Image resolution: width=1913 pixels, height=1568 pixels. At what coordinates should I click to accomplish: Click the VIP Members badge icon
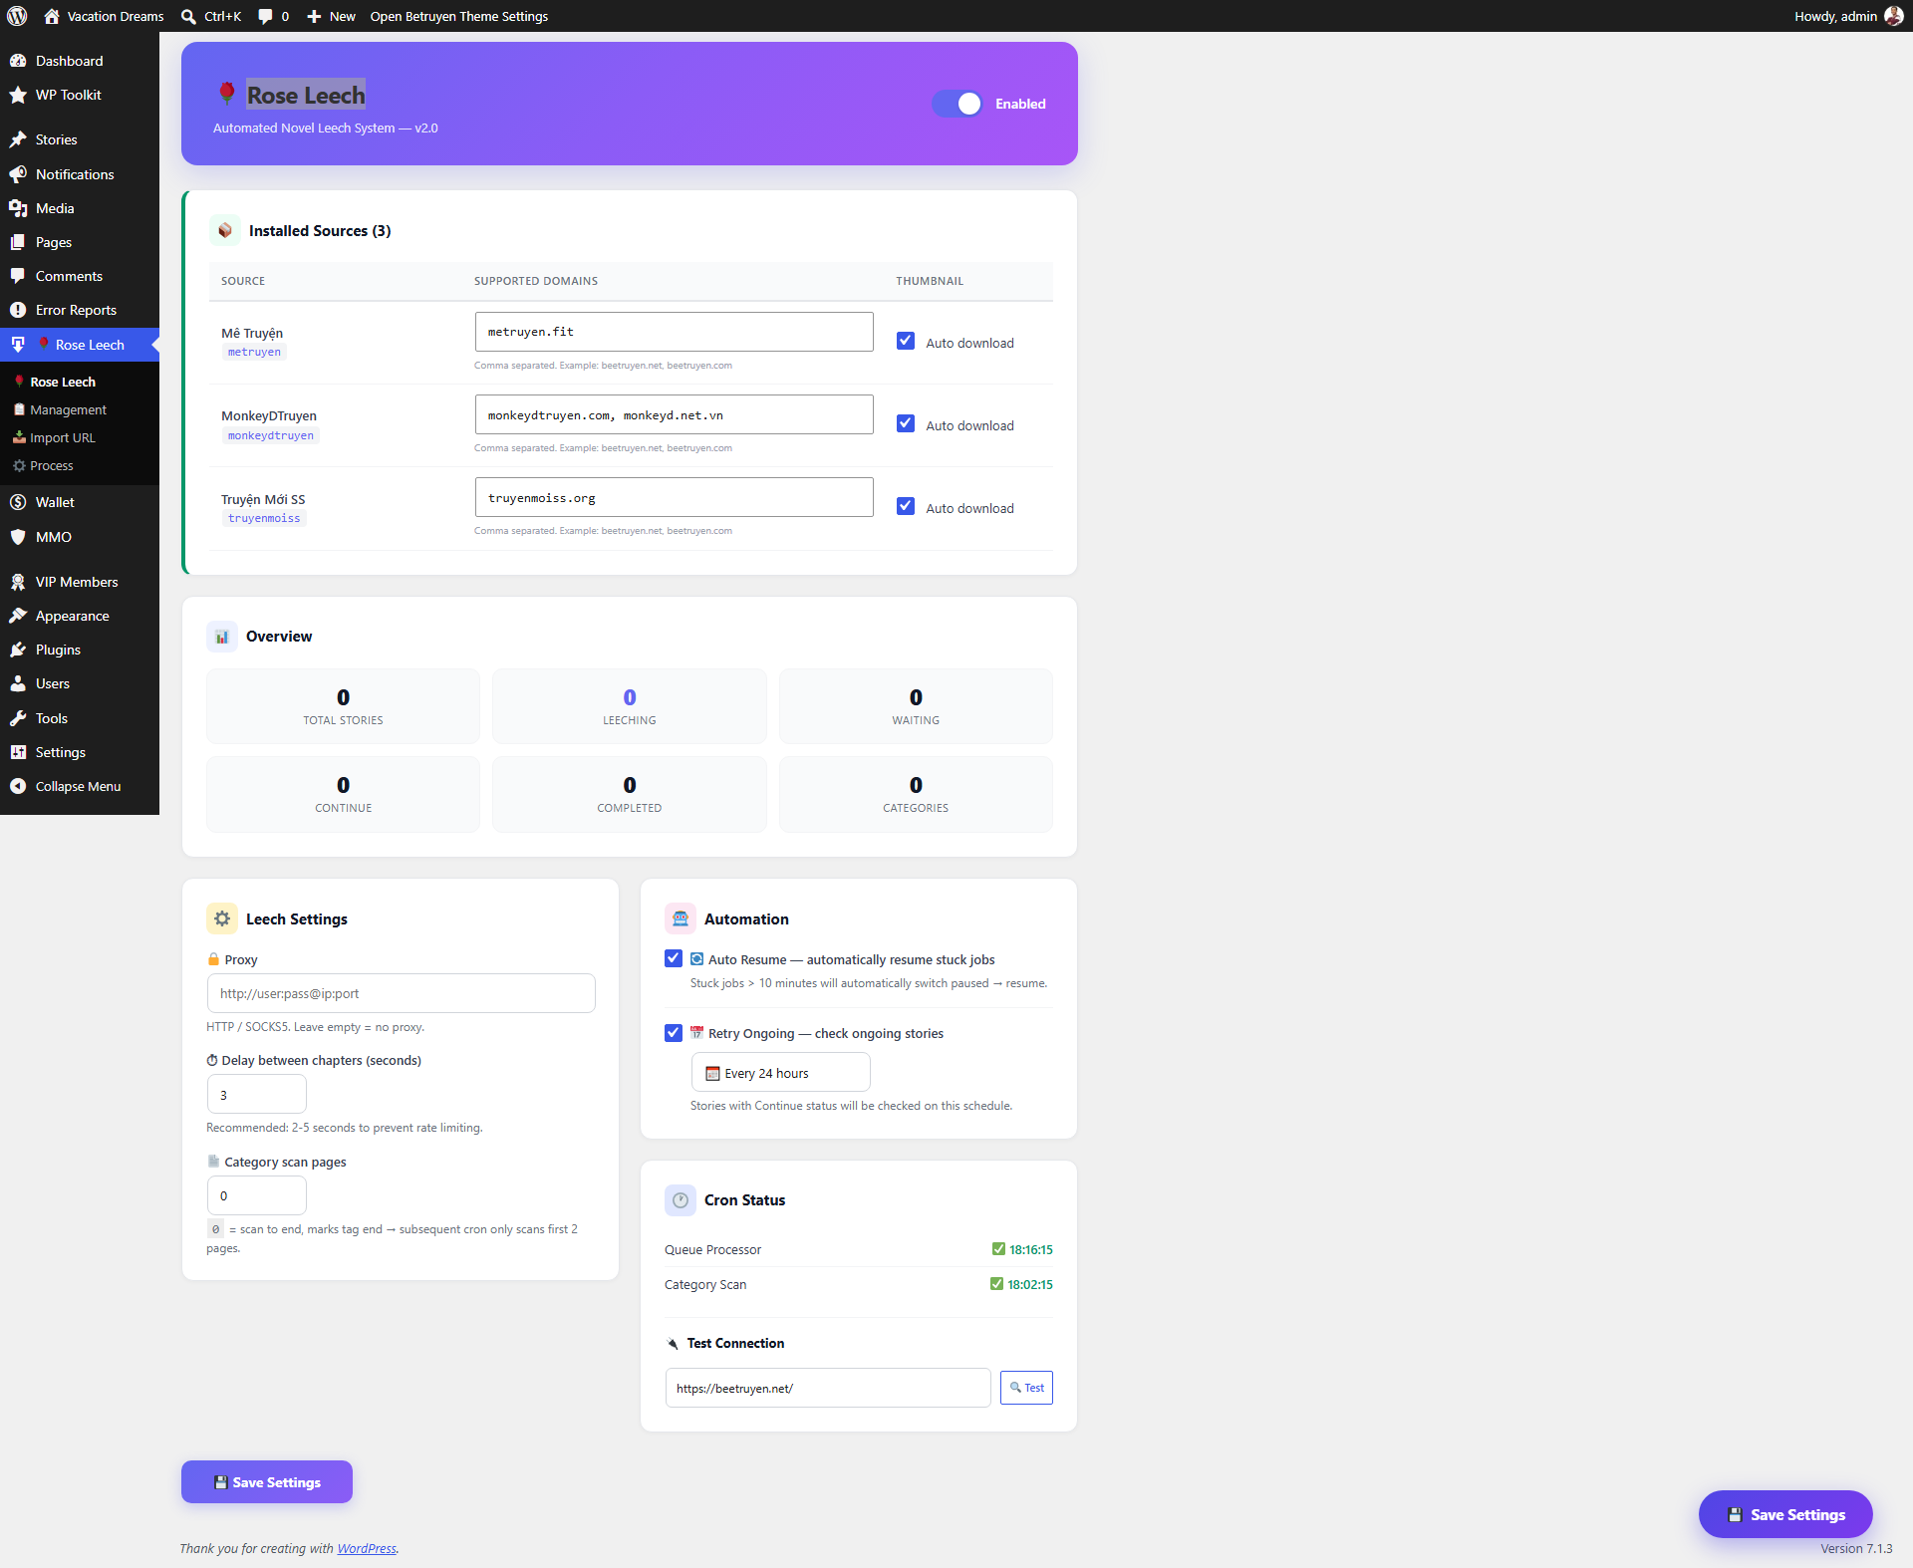tap(18, 582)
